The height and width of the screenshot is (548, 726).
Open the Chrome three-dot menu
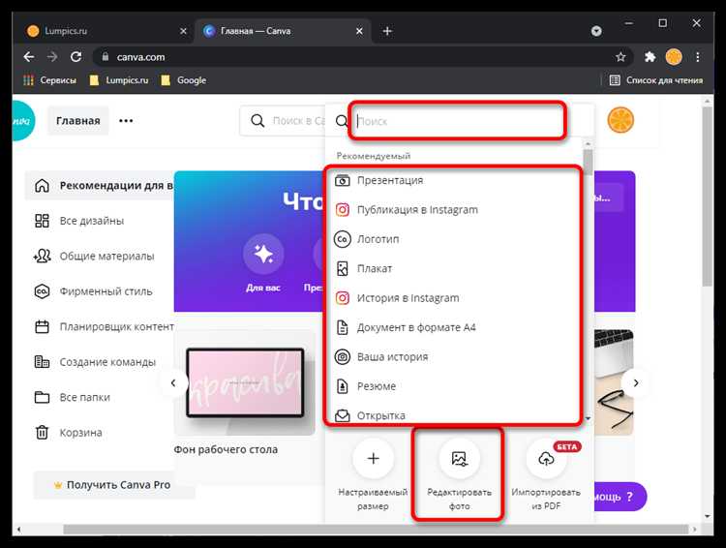[x=698, y=57]
